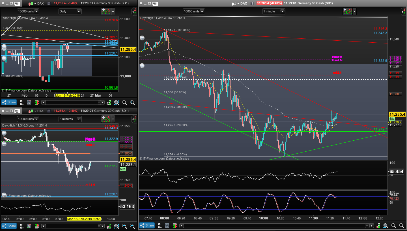This screenshot has height=231, width=407.
Task: Open the Daily timeframe dropdown
Action: coord(70,11)
